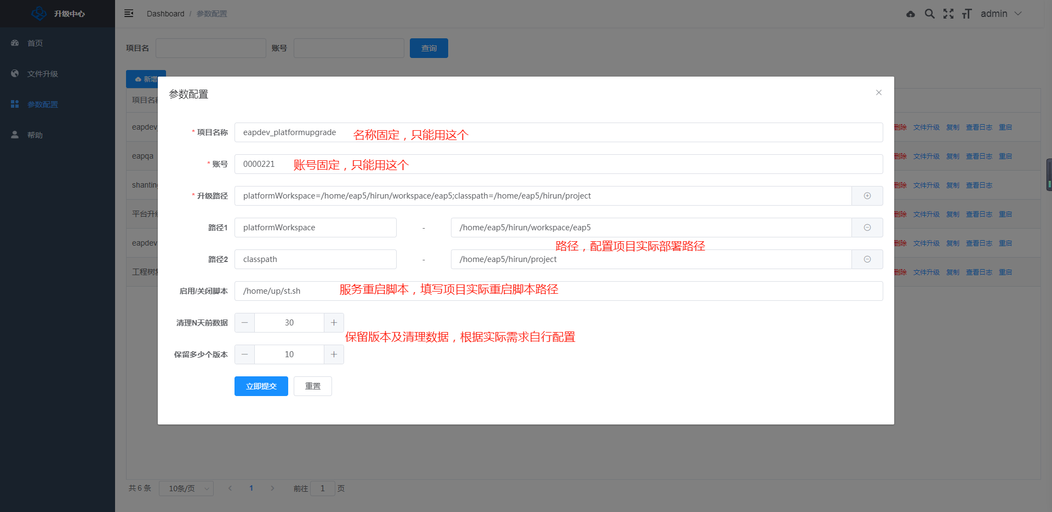
Task: Close the parameter config dialog
Action: click(x=878, y=92)
